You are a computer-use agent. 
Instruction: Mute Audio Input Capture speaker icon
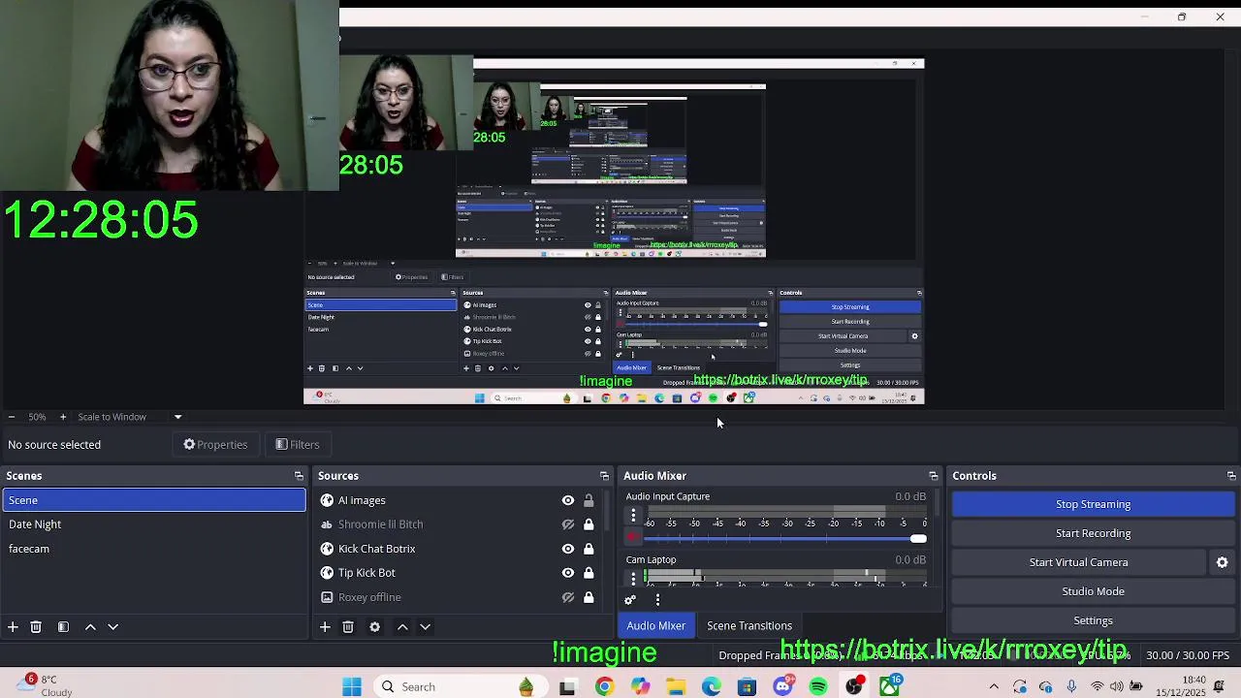[633, 537]
